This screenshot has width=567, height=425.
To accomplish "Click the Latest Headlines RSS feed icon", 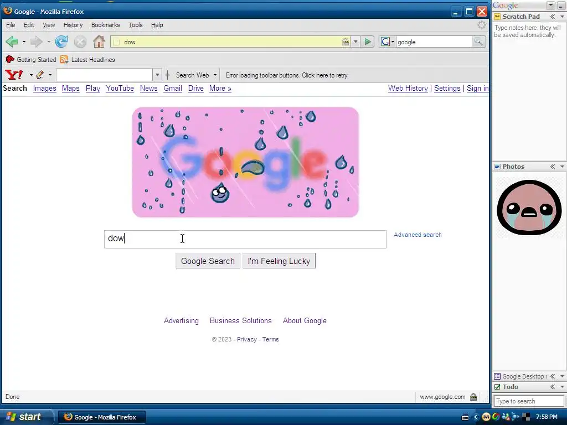I will [x=64, y=59].
